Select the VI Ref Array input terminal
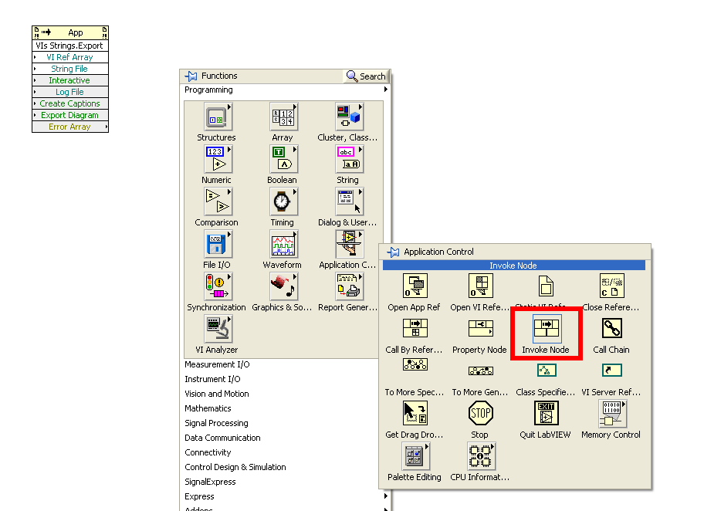 pos(70,57)
